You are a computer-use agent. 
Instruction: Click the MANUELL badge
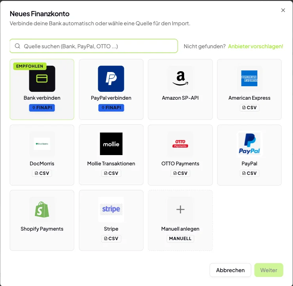coord(180,239)
